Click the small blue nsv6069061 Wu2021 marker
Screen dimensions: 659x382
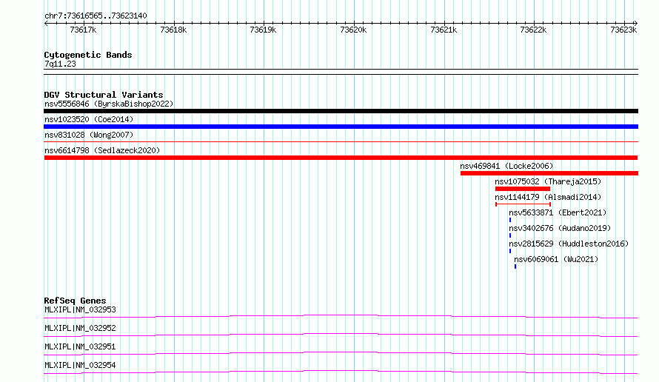(x=515, y=267)
